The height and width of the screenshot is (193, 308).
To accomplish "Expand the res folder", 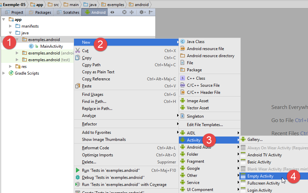I will 11,67.
